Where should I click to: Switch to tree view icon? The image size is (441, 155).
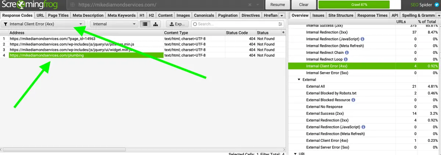[x=155, y=24]
